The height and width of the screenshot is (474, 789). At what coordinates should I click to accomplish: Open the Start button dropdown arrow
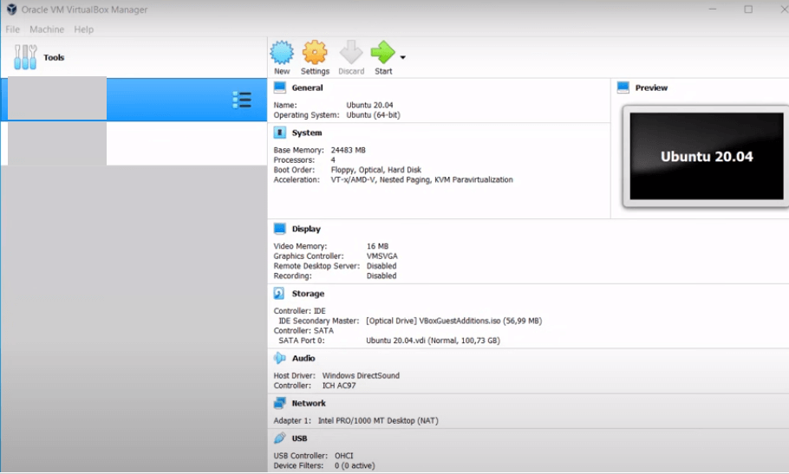pyautogui.click(x=402, y=57)
